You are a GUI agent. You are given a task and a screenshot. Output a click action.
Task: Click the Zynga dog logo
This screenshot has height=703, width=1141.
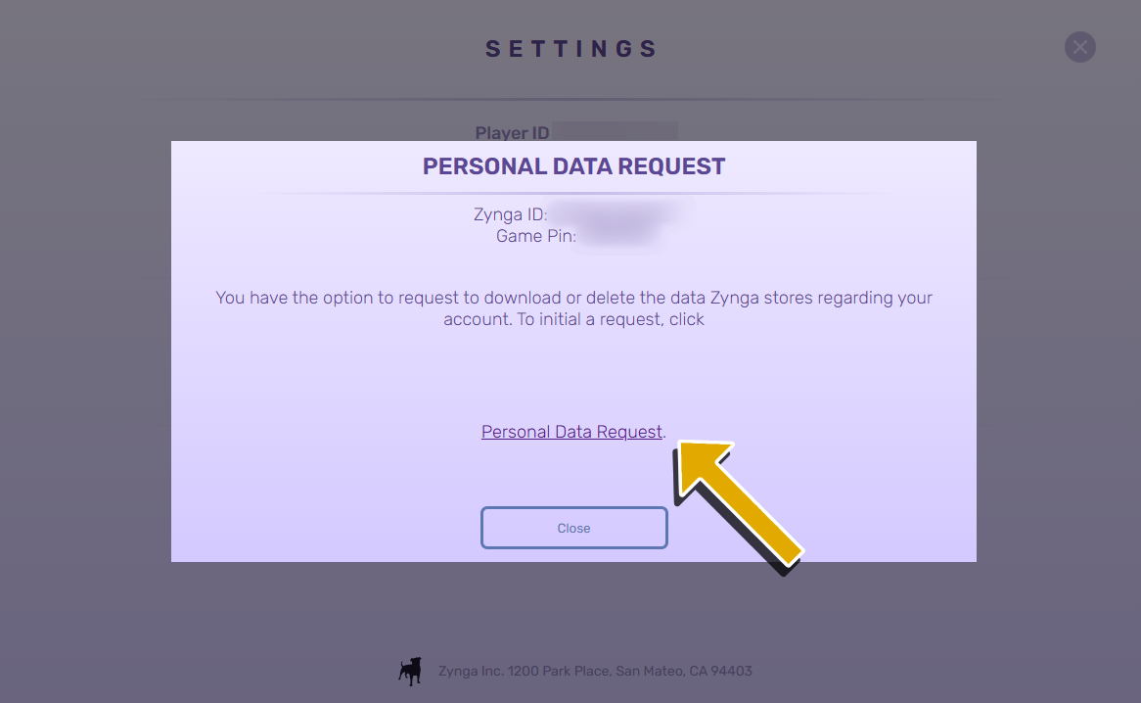coord(410,671)
